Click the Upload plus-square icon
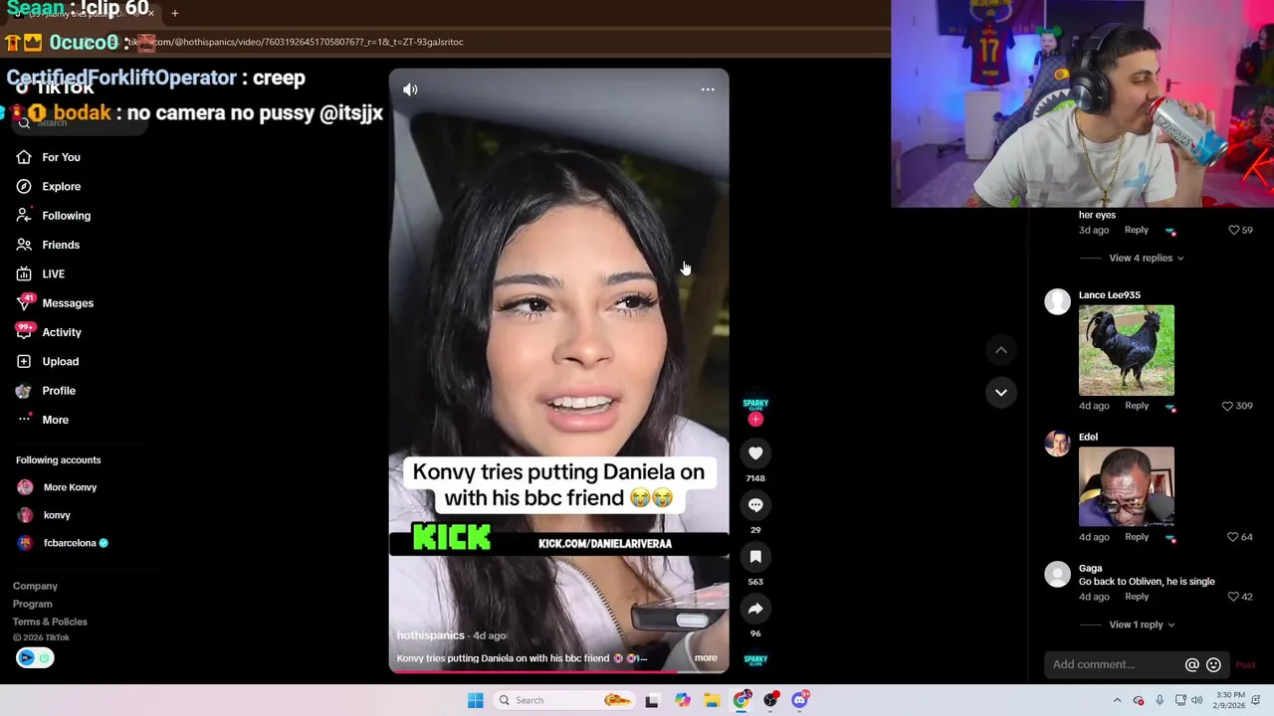1274x716 pixels. [24, 361]
